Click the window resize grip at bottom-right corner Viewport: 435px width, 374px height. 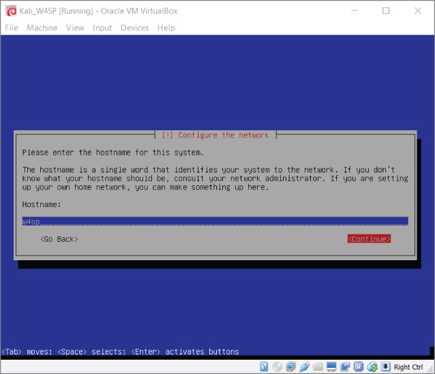[430, 369]
